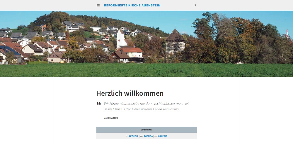Click the quote line starting with Jesus Christus
Image resolution: width=293 pixels, height=143 pixels.
click(x=142, y=109)
